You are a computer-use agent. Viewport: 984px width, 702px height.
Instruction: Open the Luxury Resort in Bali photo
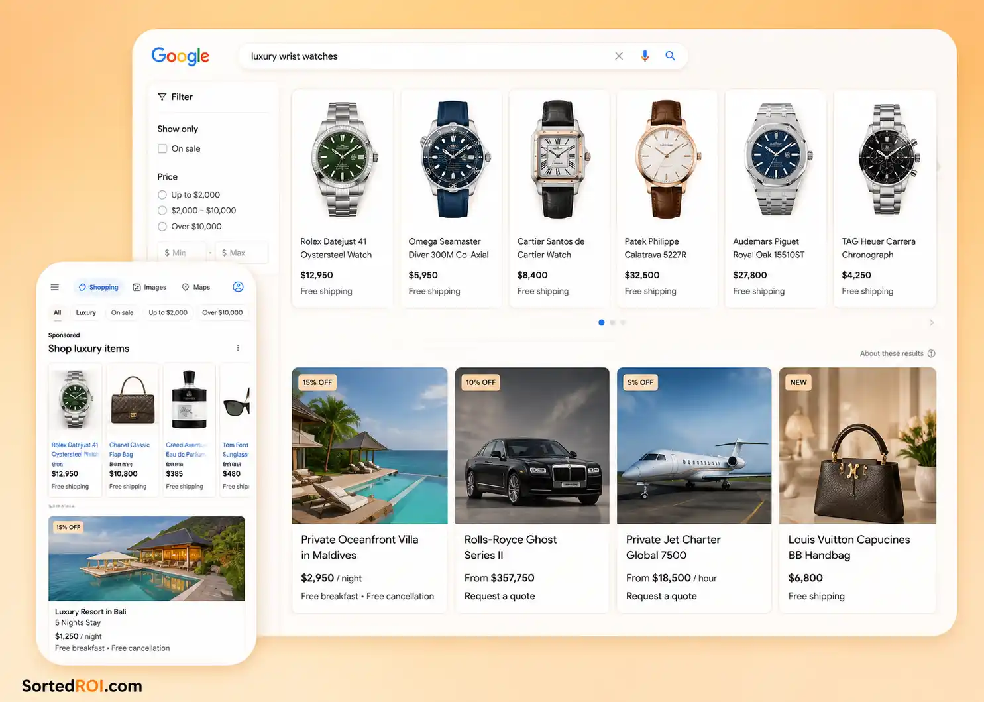point(146,559)
